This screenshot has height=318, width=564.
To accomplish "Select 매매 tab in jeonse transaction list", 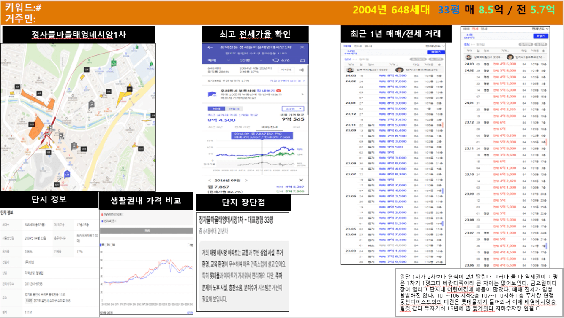I will pyautogui.click(x=466, y=29).
